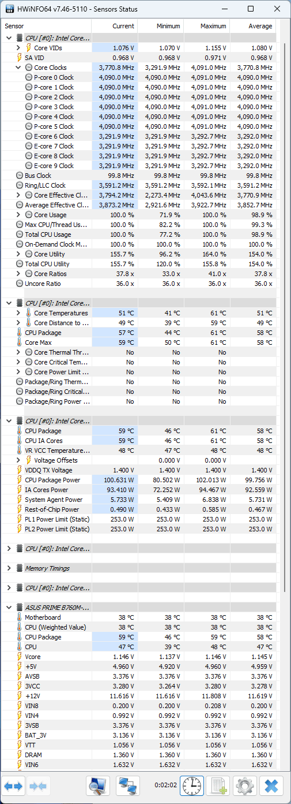Image resolution: width=291 pixels, height=804 pixels.
Task: Expand the Core Ratios row
Action: (x=18, y=274)
